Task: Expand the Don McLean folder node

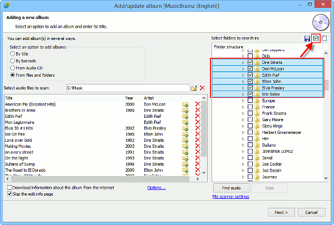Action: 243,69
